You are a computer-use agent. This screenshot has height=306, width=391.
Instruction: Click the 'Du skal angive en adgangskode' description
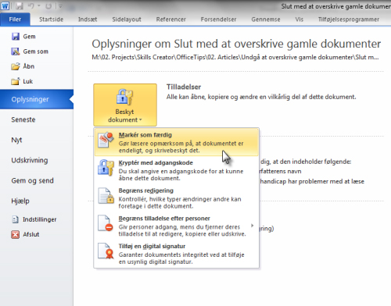tap(181, 175)
